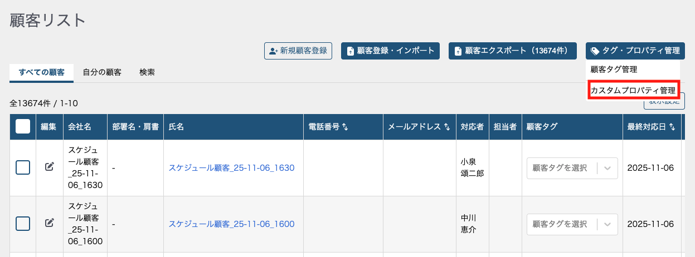Image resolution: width=695 pixels, height=257 pixels.
Task: Check the box for customer 25-11-06_1600 row
Action: (23, 224)
